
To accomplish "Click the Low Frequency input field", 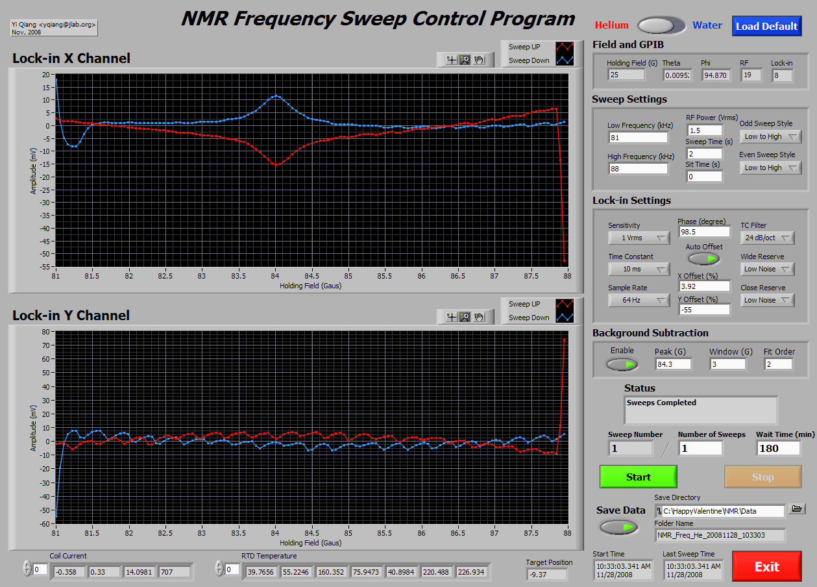I will pyautogui.click(x=638, y=137).
